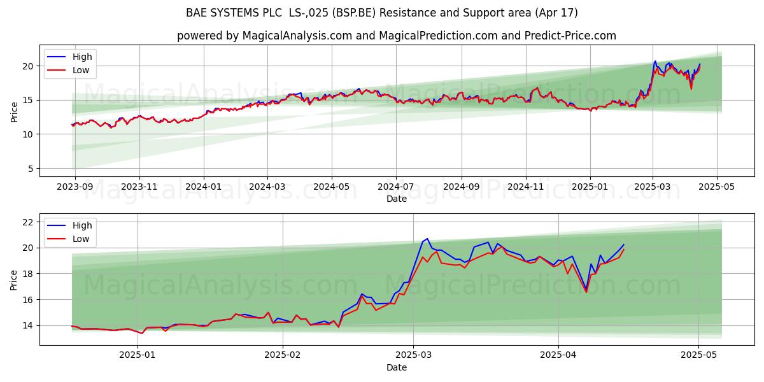This screenshot has height=382, width=764.
Task: Click the '5' y-axis tick in top chart
Action: coord(32,169)
